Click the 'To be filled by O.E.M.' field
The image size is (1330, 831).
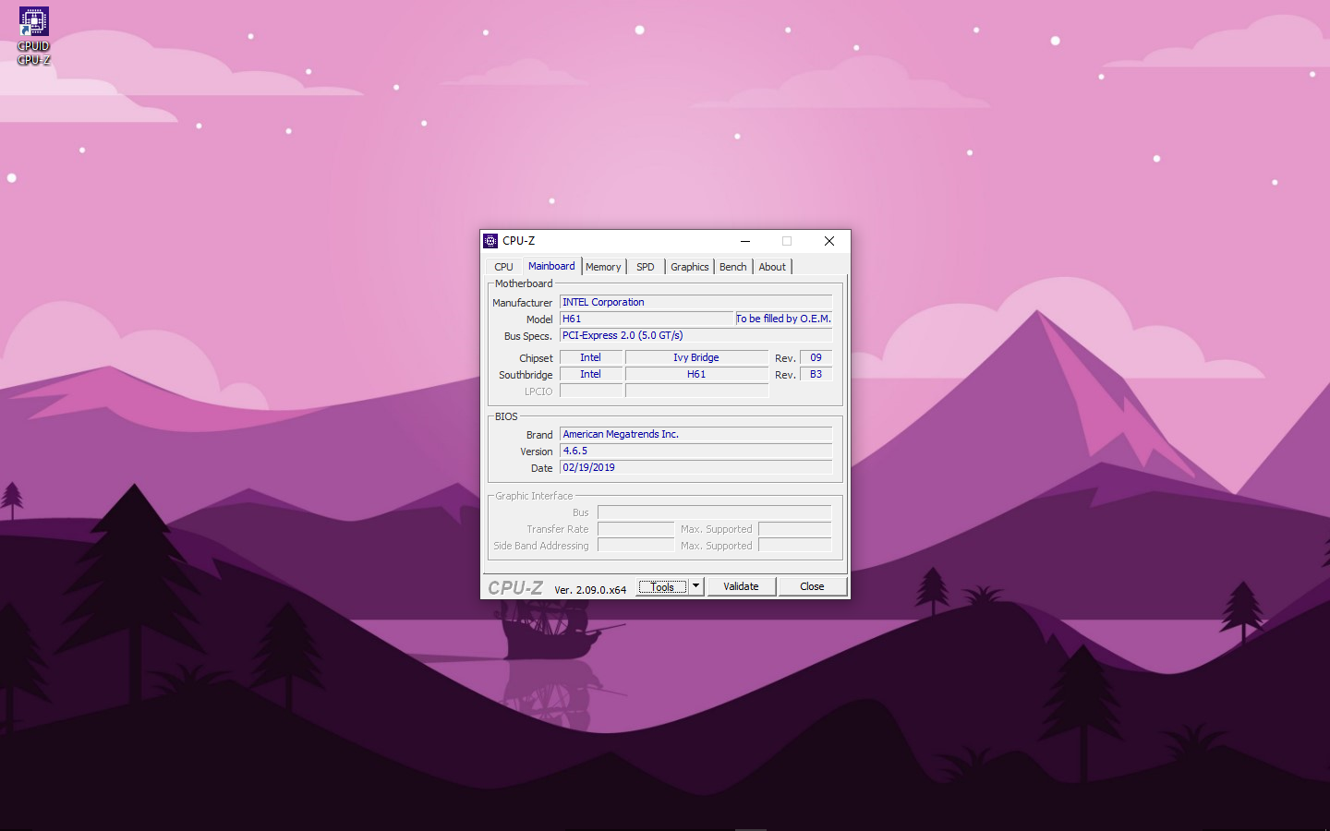click(x=783, y=319)
